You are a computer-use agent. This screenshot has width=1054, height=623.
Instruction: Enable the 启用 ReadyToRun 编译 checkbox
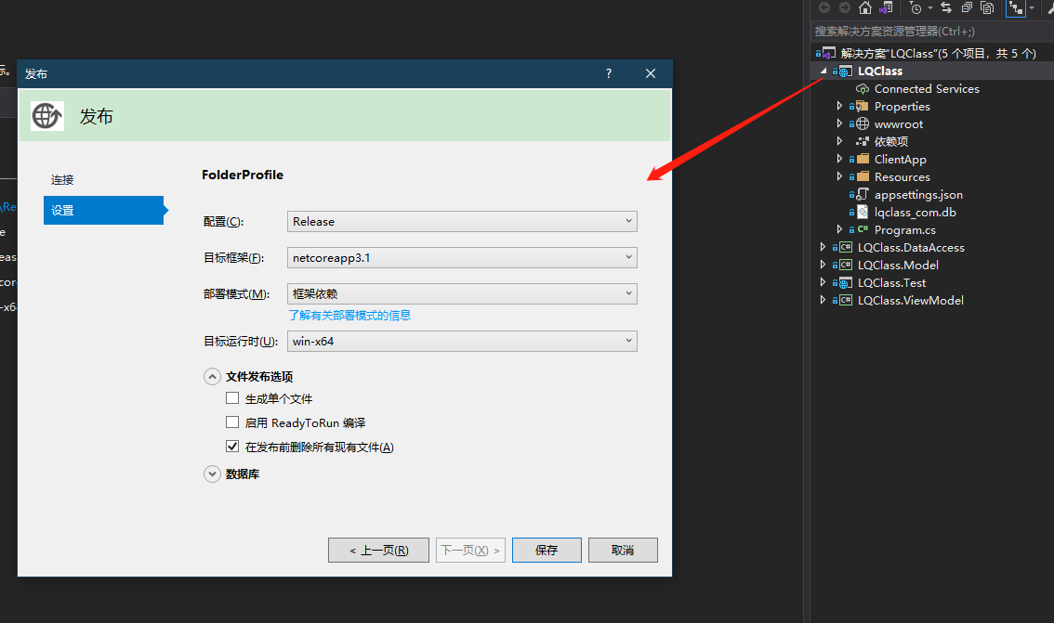coord(232,422)
